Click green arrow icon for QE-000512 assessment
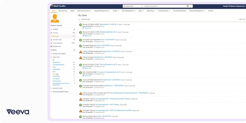 [x=81, y=80]
